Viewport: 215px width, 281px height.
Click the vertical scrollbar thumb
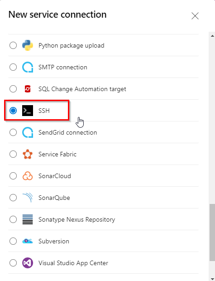[212, 233]
